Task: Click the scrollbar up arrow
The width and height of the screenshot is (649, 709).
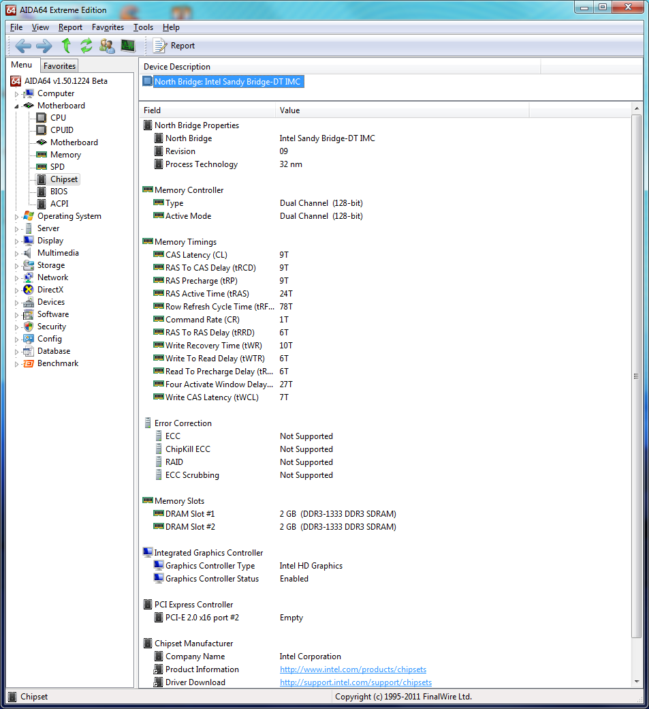Action: pyautogui.click(x=636, y=108)
